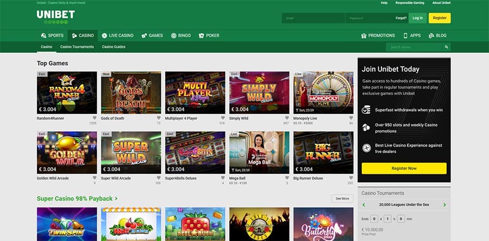Open Simply Wild Deluxe thumbnail

point(259,92)
